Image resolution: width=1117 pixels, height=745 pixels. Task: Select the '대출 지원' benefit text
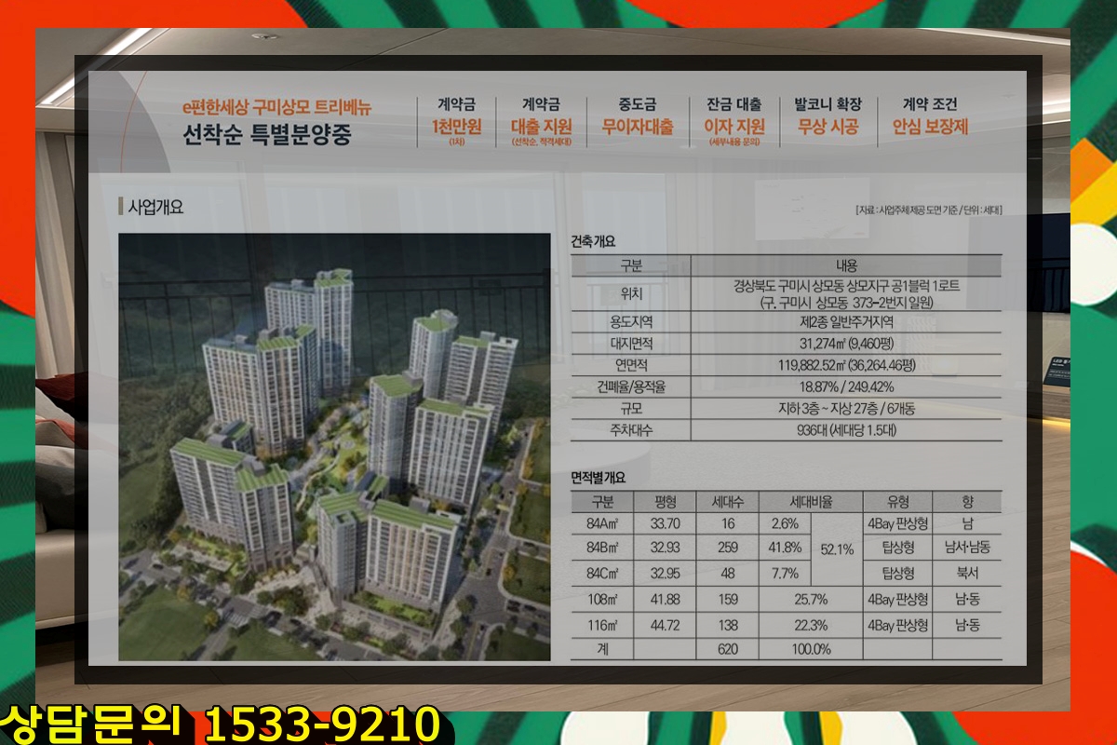pos(541,128)
